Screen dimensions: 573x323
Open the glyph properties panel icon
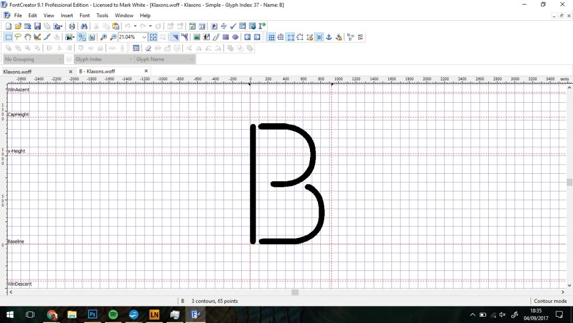(x=136, y=48)
